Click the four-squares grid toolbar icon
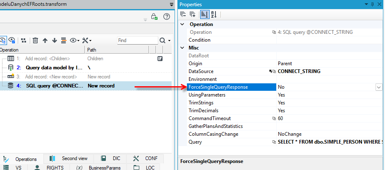This screenshot has width=385, height=170. tap(24, 40)
